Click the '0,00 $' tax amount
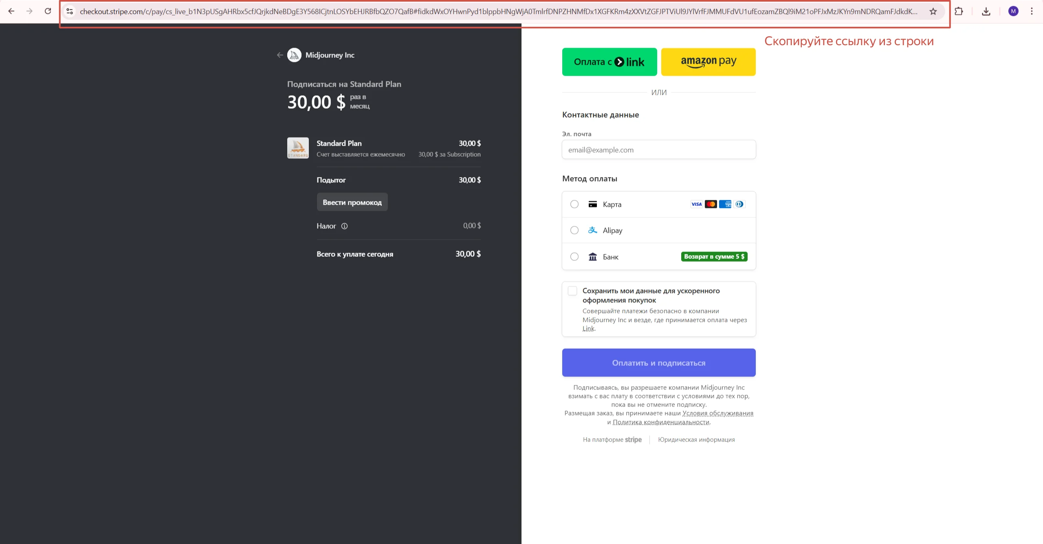 click(472, 226)
